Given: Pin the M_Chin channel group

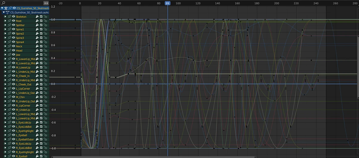Looking at the screenshot, I should [9, 97].
